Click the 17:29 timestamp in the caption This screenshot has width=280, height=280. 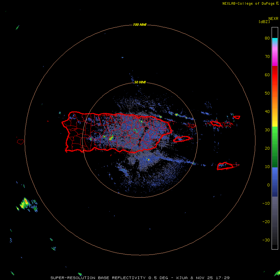[222, 278]
